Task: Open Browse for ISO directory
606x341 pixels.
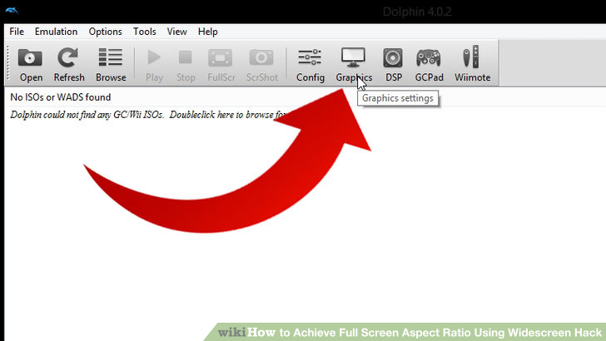Action: 111,65
